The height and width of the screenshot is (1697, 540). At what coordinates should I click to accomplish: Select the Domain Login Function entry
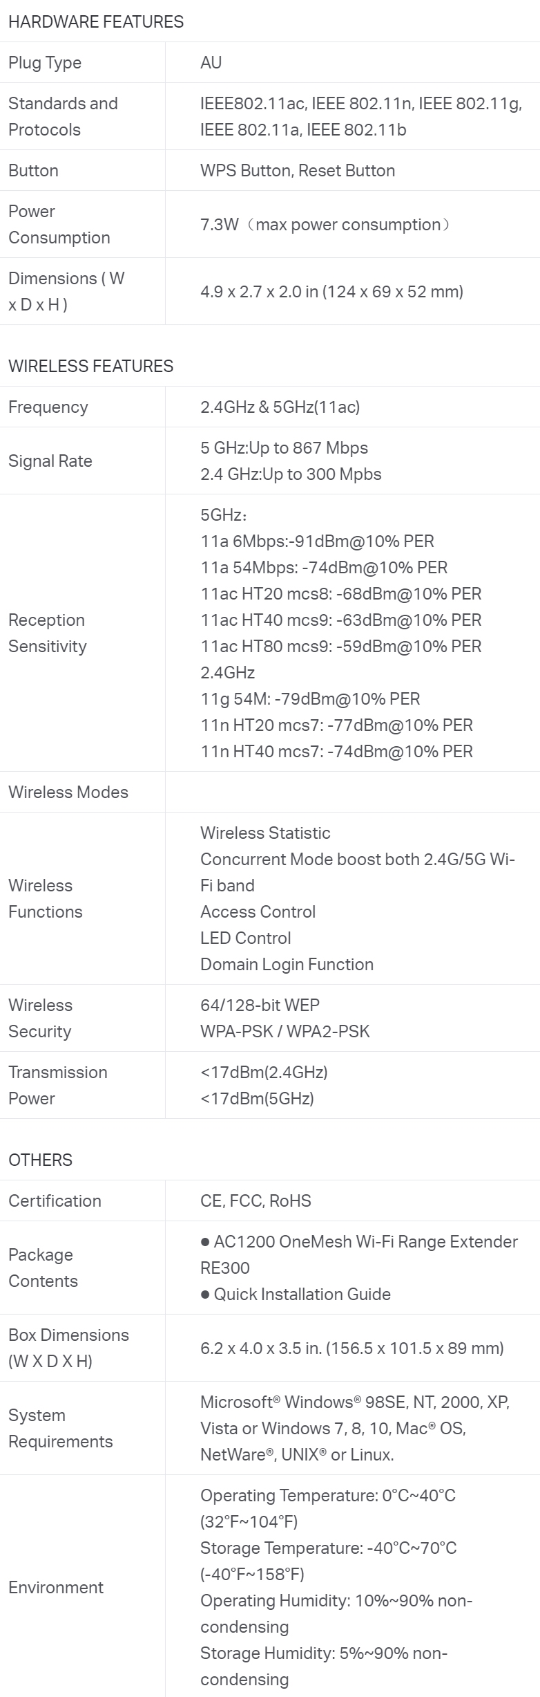(x=287, y=964)
